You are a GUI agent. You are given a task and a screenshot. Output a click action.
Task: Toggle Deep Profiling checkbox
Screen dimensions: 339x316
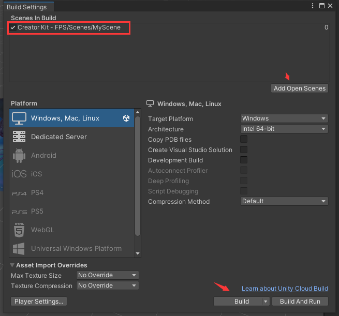[x=244, y=180]
